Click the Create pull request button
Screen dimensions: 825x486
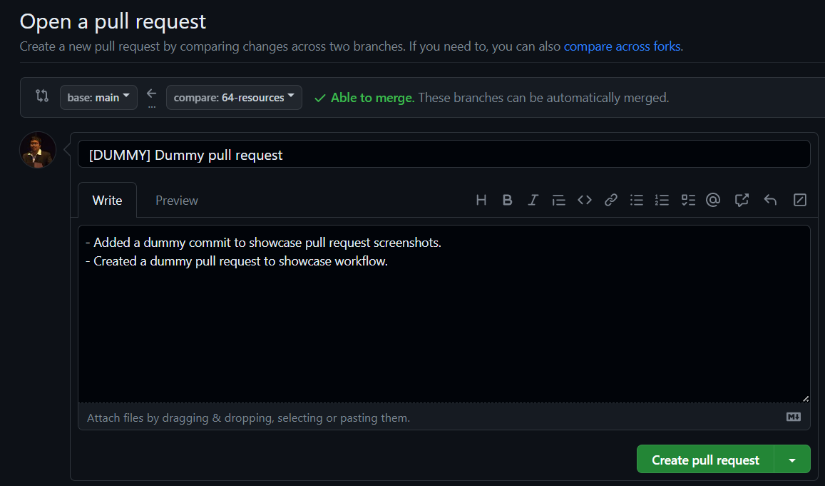pos(705,459)
